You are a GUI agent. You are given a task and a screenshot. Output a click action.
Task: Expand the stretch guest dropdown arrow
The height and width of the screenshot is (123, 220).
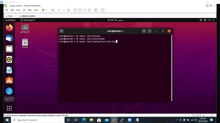click(x=106, y=10)
